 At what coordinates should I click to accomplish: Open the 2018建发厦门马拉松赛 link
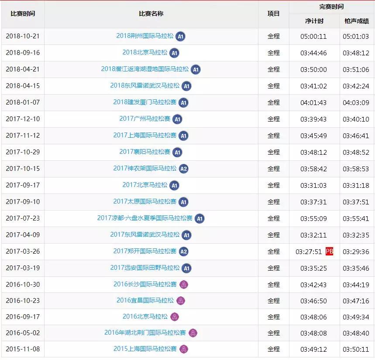pyautogui.click(x=144, y=102)
